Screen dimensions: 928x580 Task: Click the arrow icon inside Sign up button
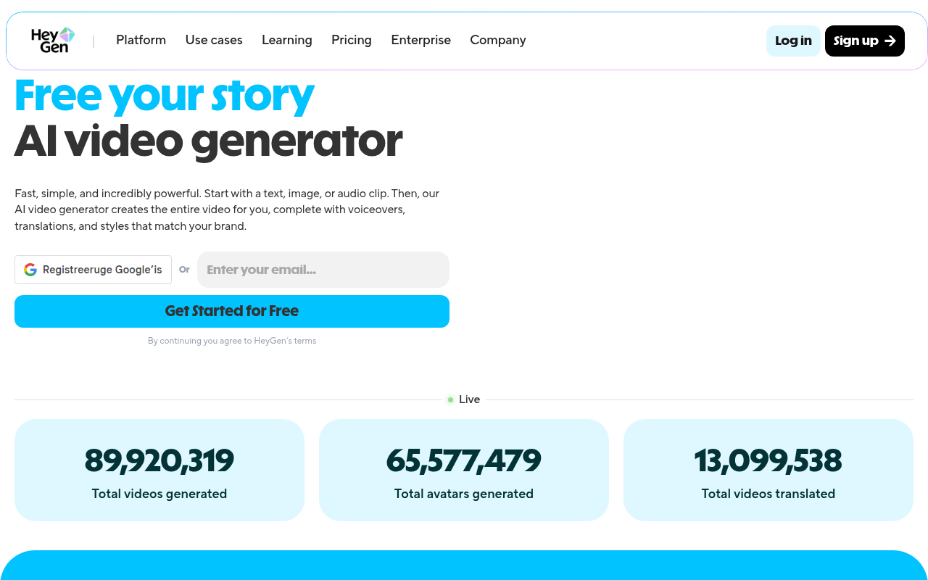coord(890,41)
